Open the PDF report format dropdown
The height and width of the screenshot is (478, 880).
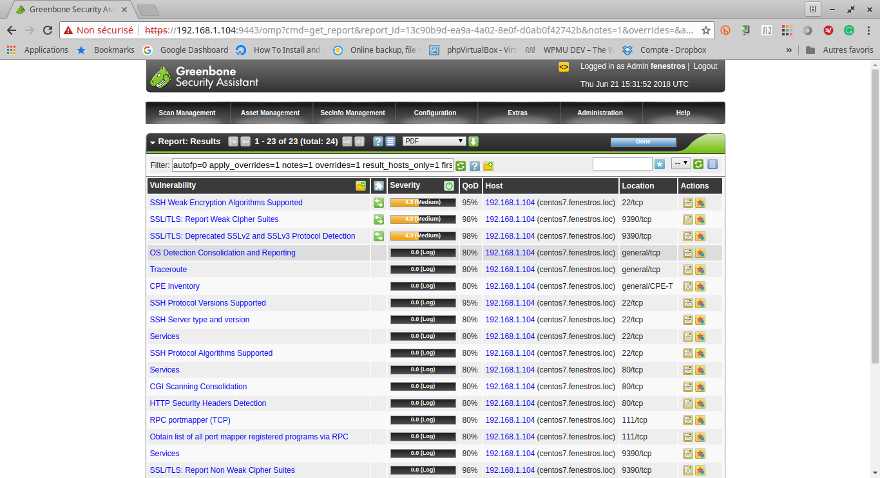(x=434, y=141)
